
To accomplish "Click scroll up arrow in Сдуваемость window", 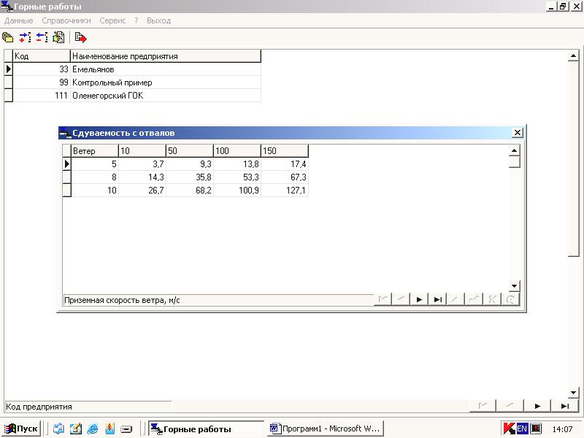I will 514,150.
